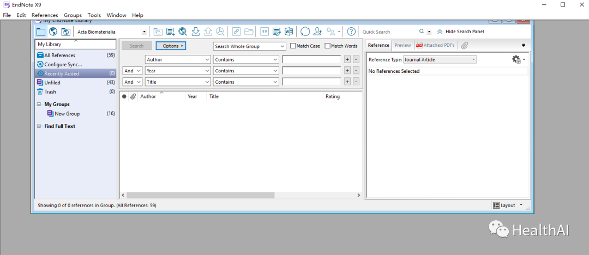Click Format Bibliography toolbar icon
The image size is (589, 255).
click(x=277, y=32)
